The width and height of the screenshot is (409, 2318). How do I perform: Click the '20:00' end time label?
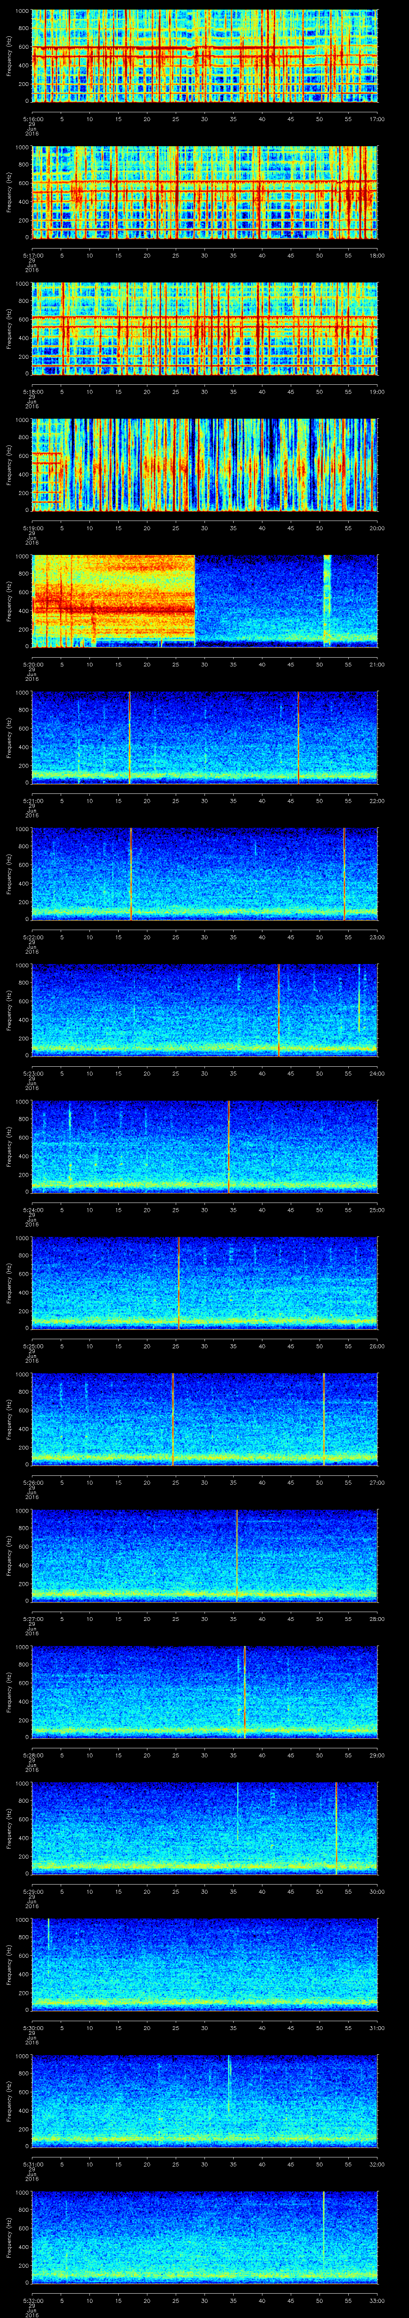[x=377, y=528]
